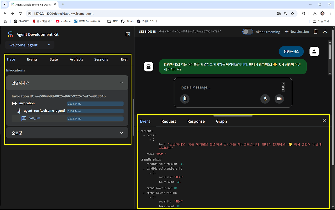Open the apps grid in bookmarks bar

[6, 21]
